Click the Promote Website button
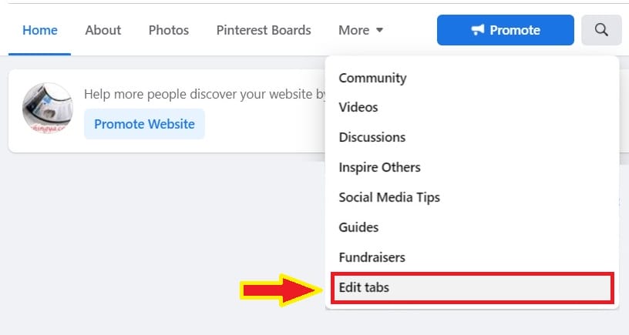The width and height of the screenshot is (629, 335). click(144, 124)
